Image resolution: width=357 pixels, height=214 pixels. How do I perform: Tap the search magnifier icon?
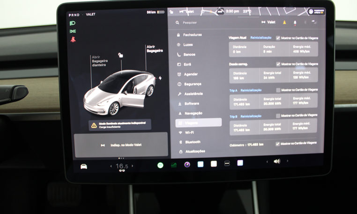pyautogui.click(x=178, y=23)
